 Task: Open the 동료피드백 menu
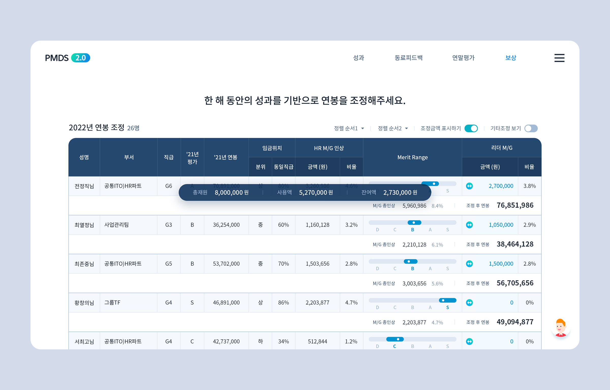408,58
